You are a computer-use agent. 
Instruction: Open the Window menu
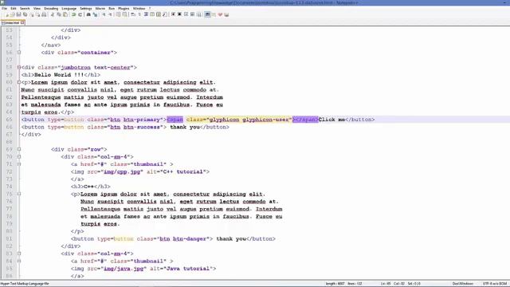click(139, 8)
